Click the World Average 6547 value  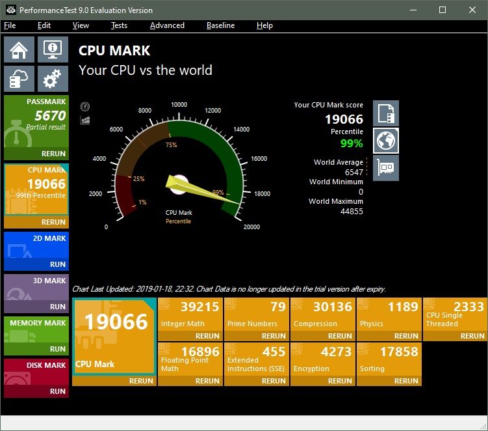coord(354,172)
